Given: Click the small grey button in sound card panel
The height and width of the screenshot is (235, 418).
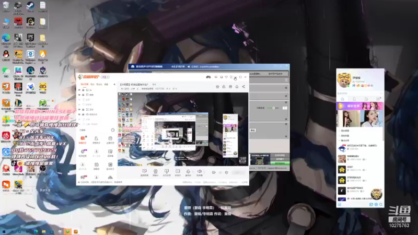Looking at the screenshot, I should coord(253,130).
